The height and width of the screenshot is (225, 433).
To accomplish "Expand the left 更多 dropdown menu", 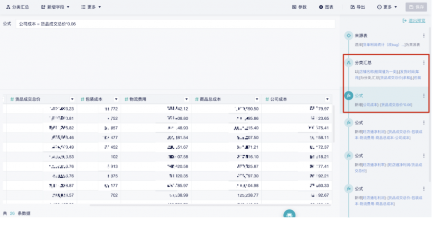I will [91, 7].
